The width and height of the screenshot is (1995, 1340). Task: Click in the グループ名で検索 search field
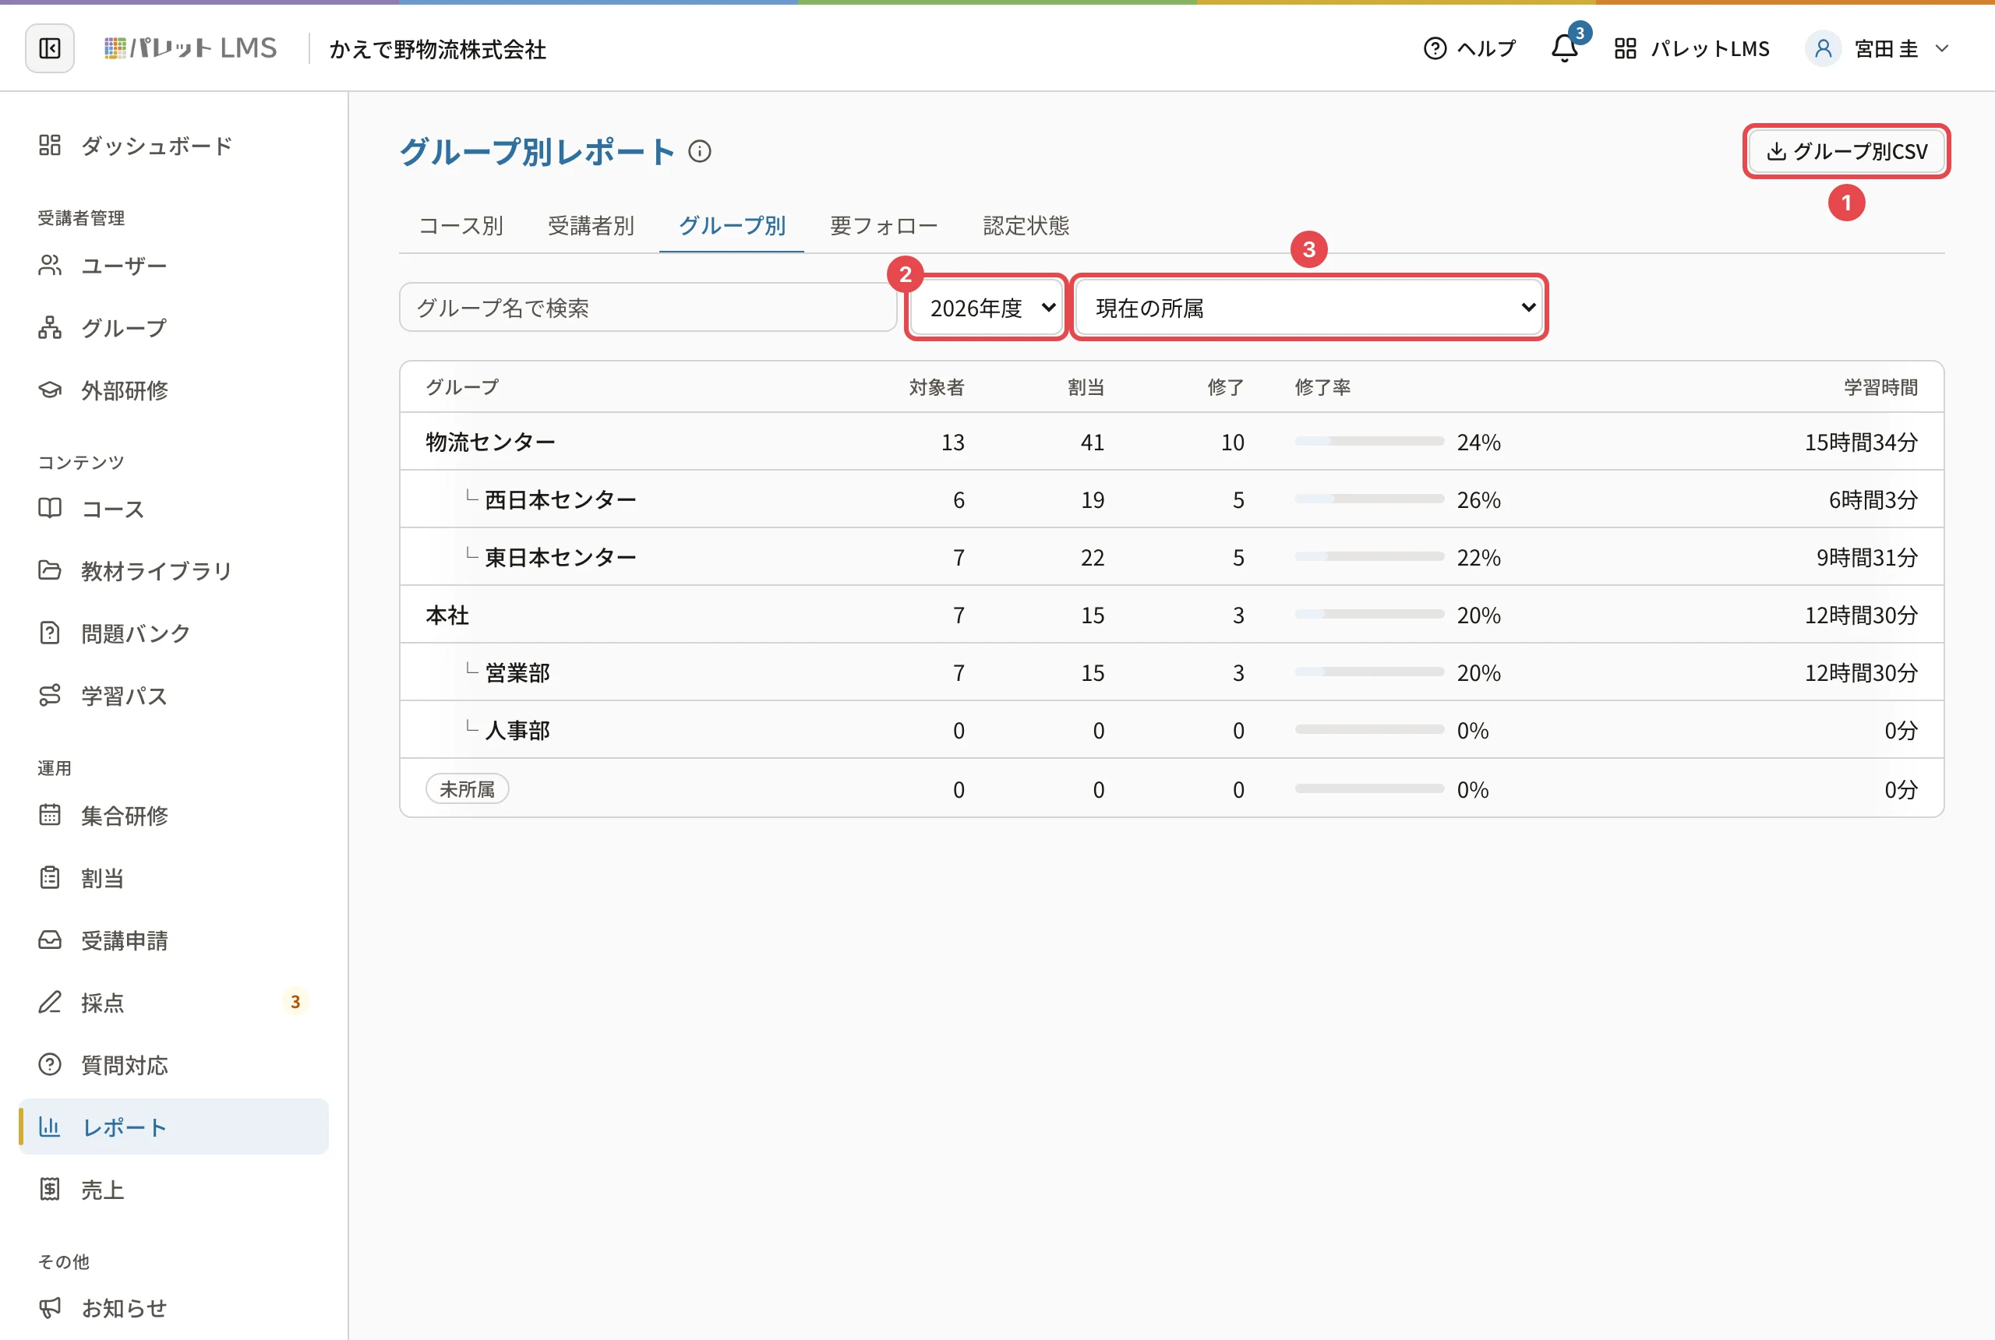pyautogui.click(x=647, y=308)
